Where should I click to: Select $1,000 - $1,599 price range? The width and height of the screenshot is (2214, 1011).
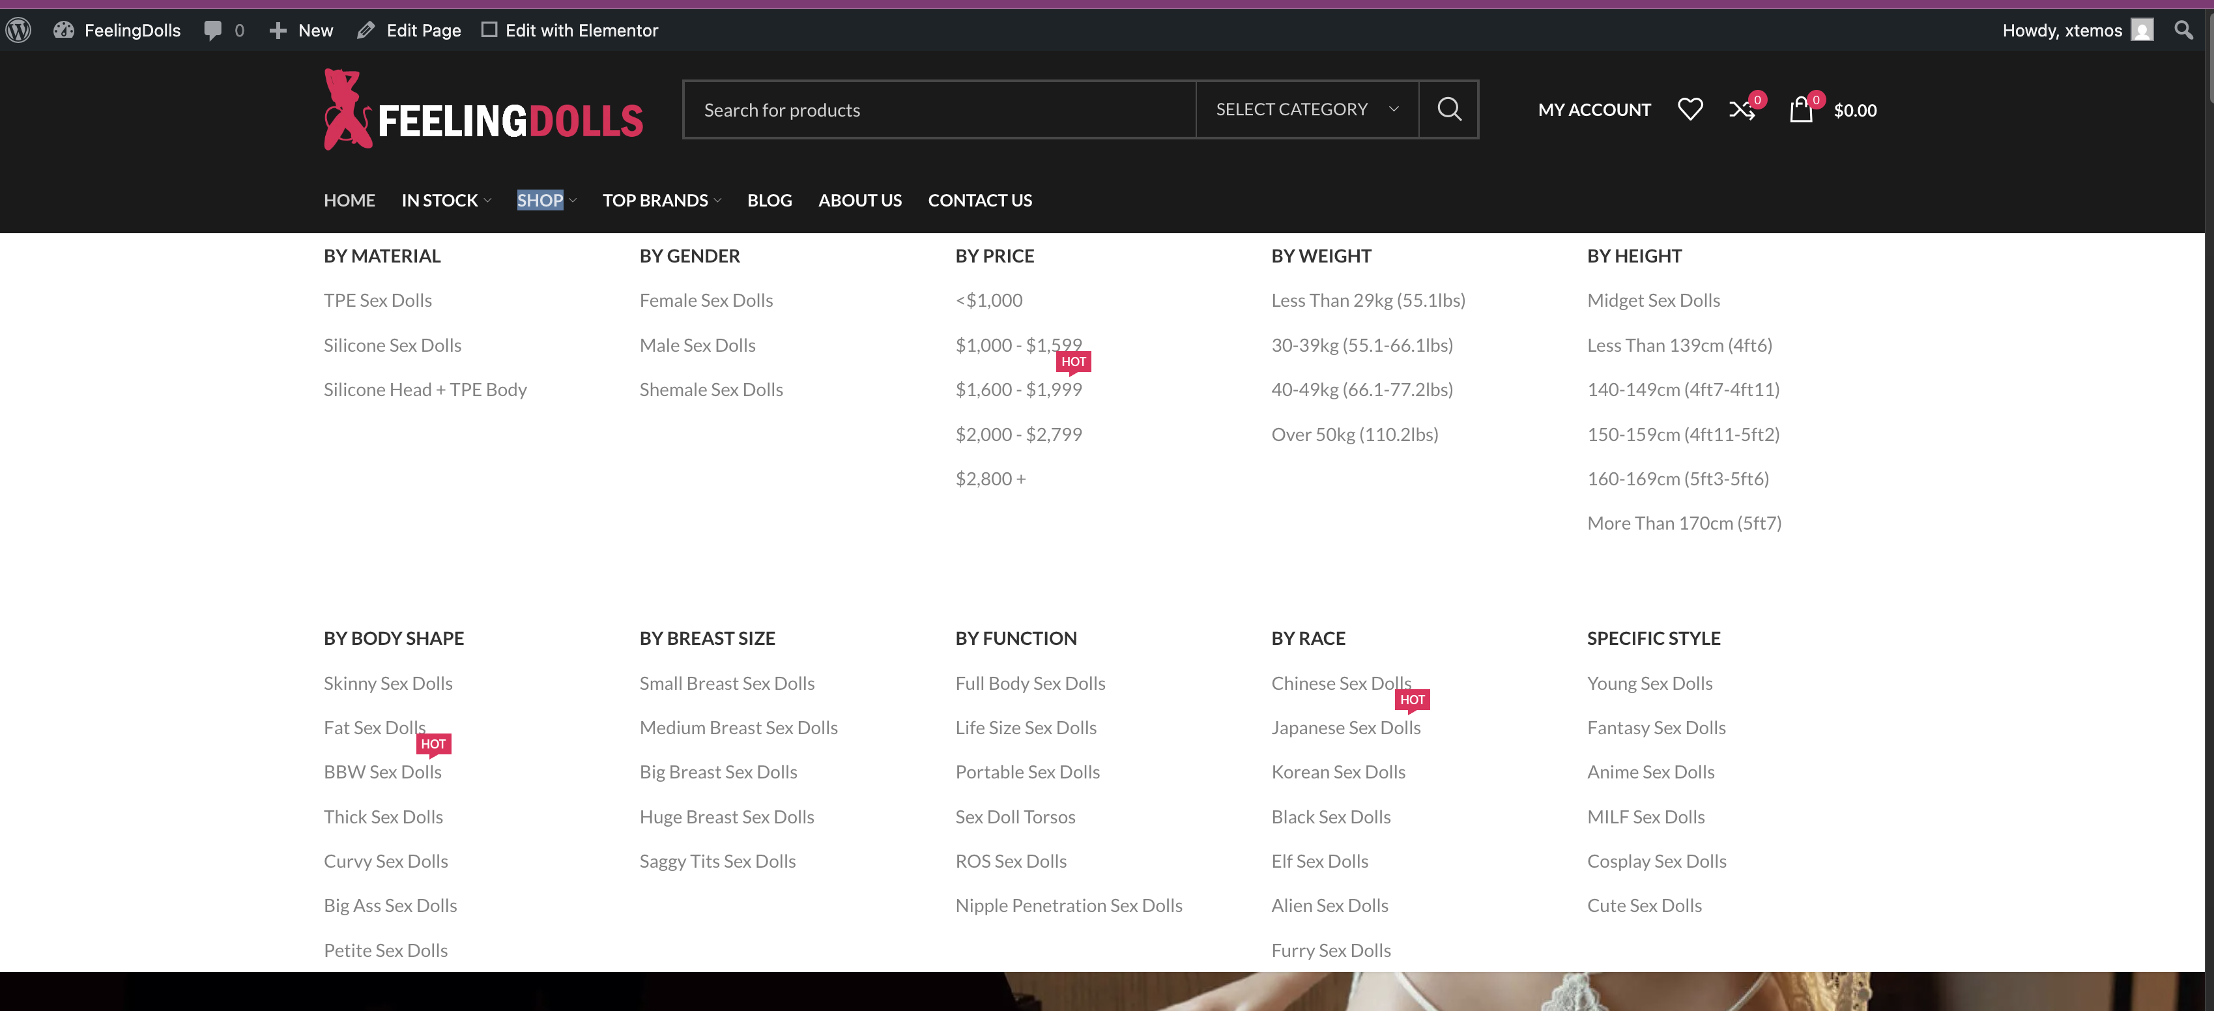[1018, 345]
